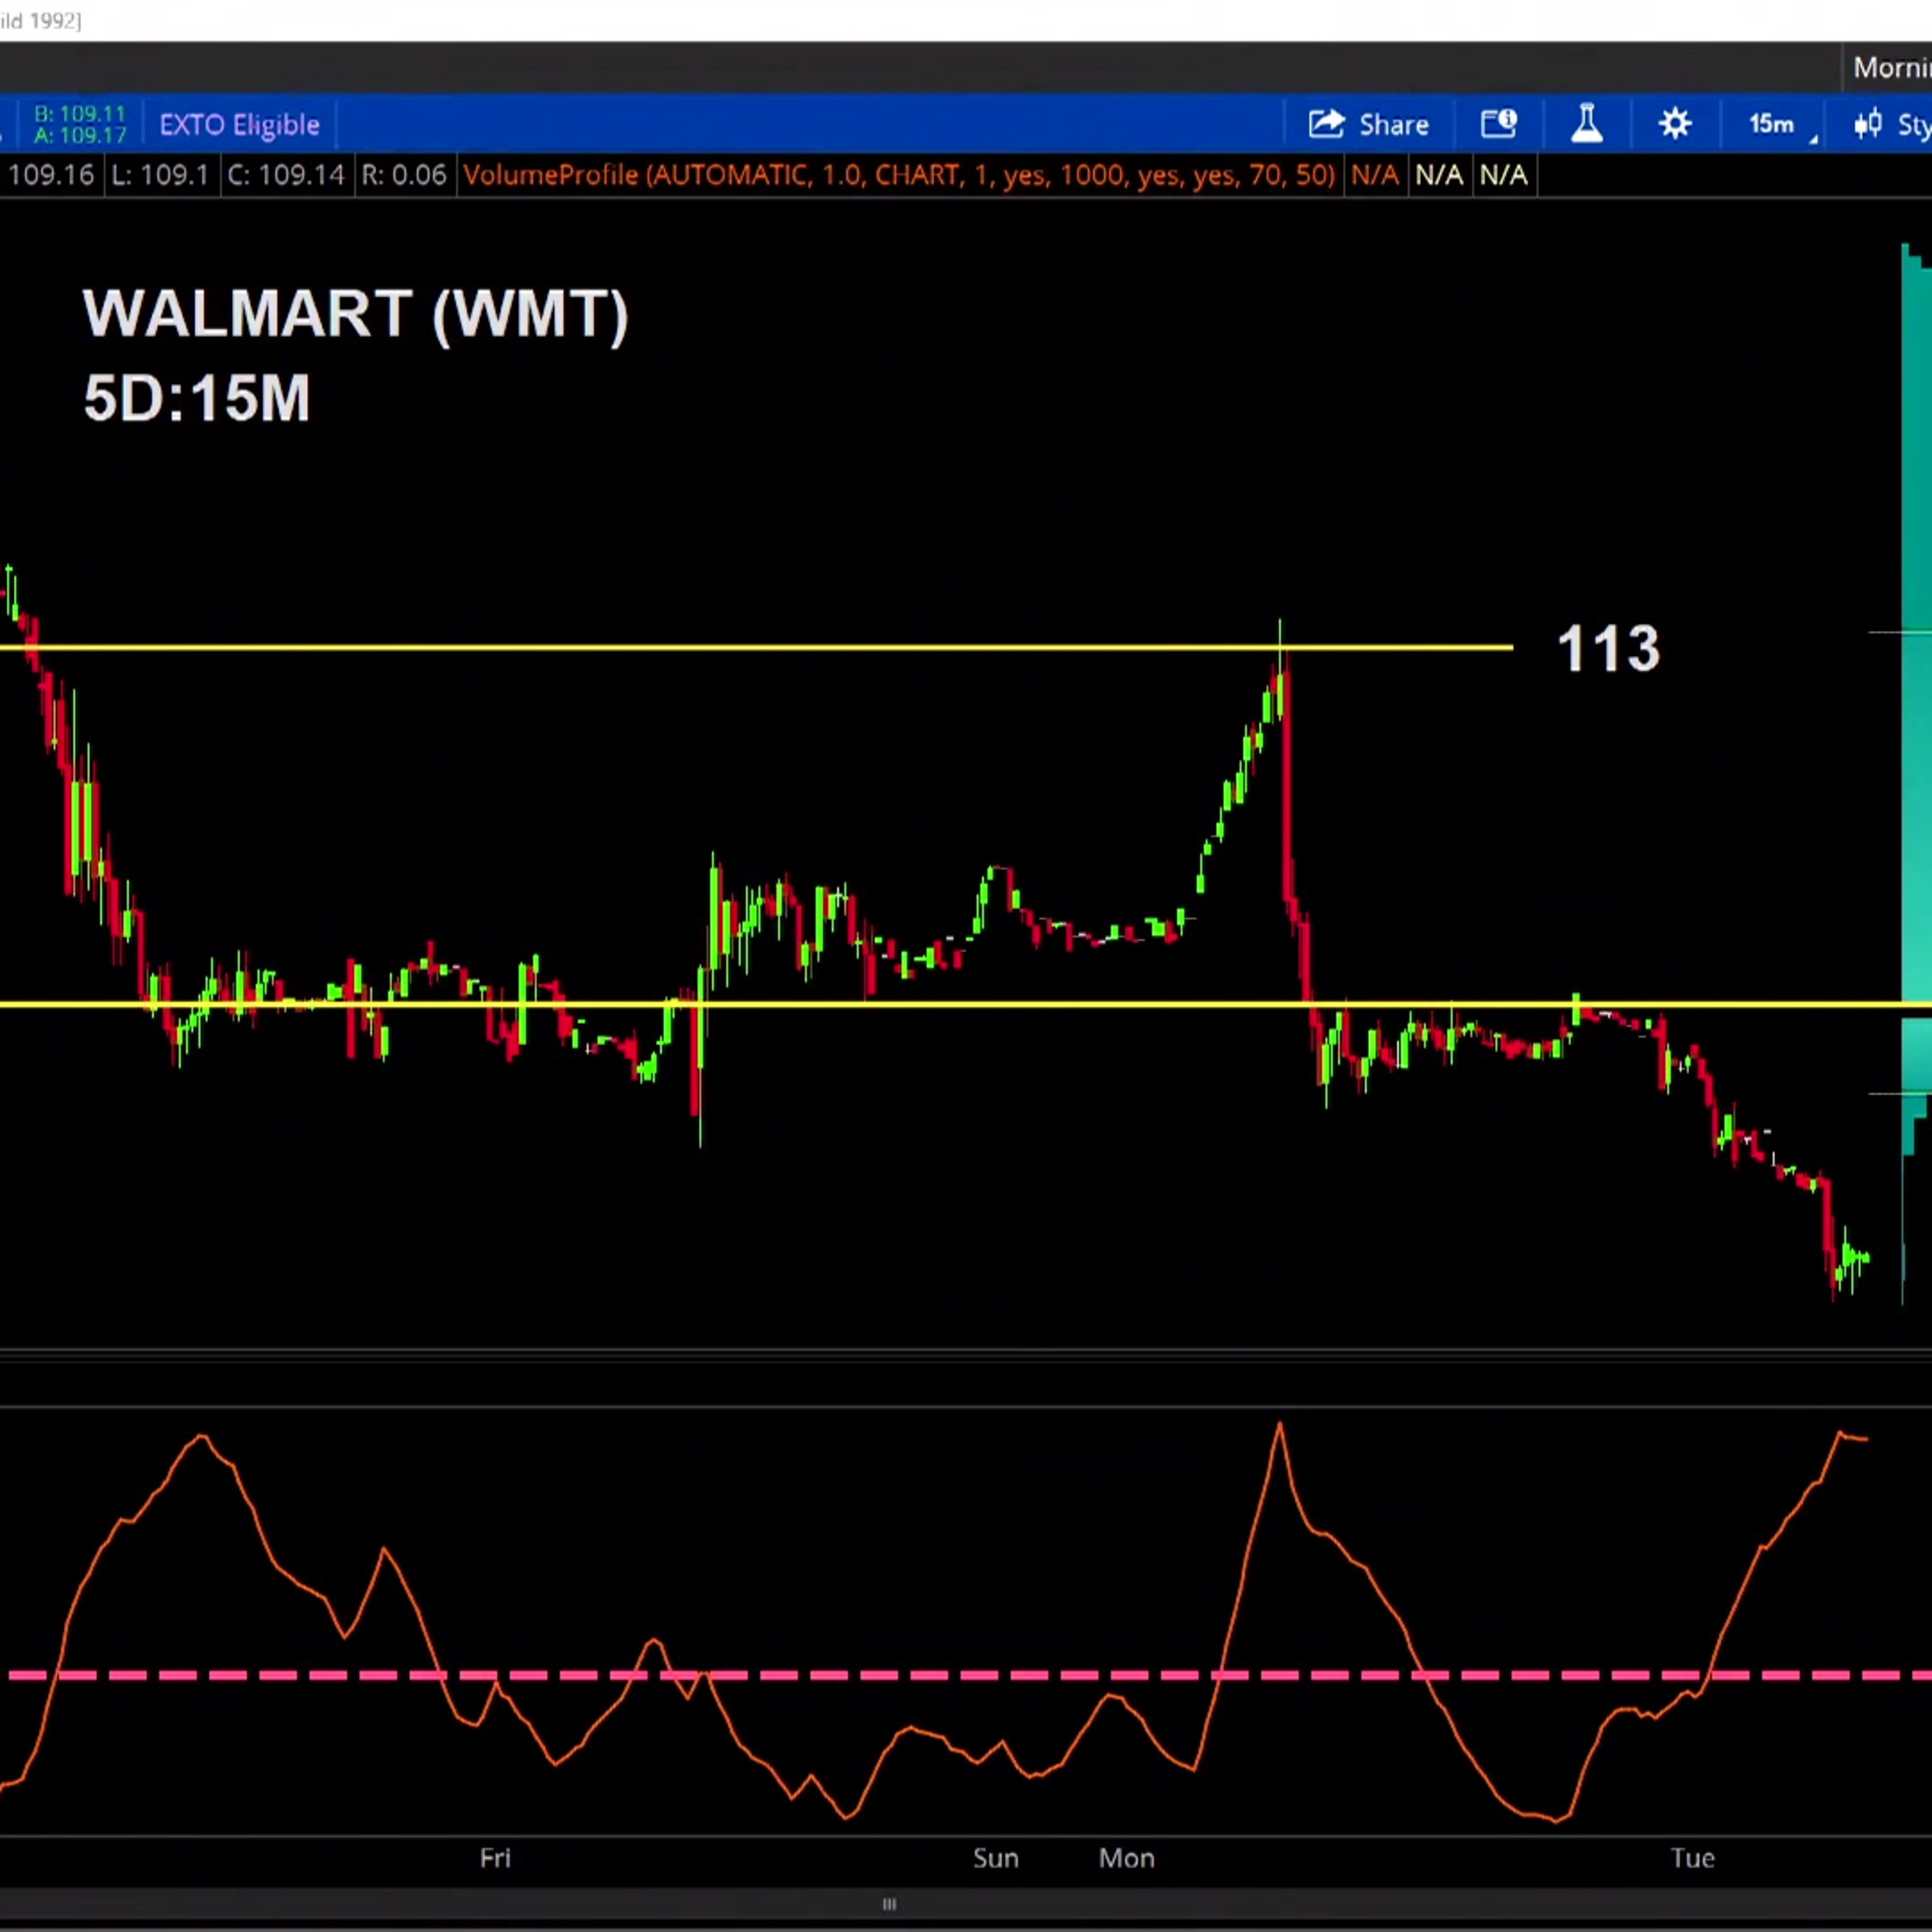Click the R: 0.06 range value
Screen dimensions: 1932x1932
tap(403, 175)
